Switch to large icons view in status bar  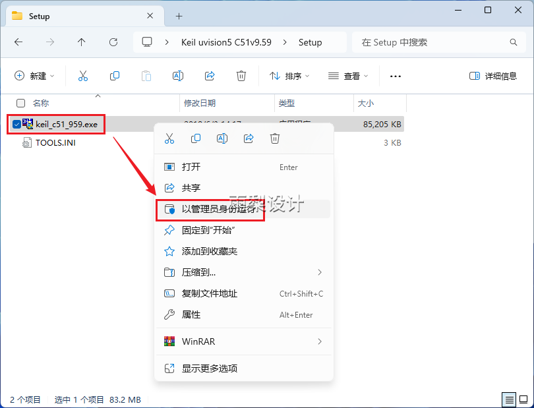tap(523, 399)
